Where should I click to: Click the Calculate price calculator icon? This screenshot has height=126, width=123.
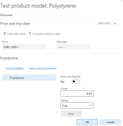coord(5,34)
